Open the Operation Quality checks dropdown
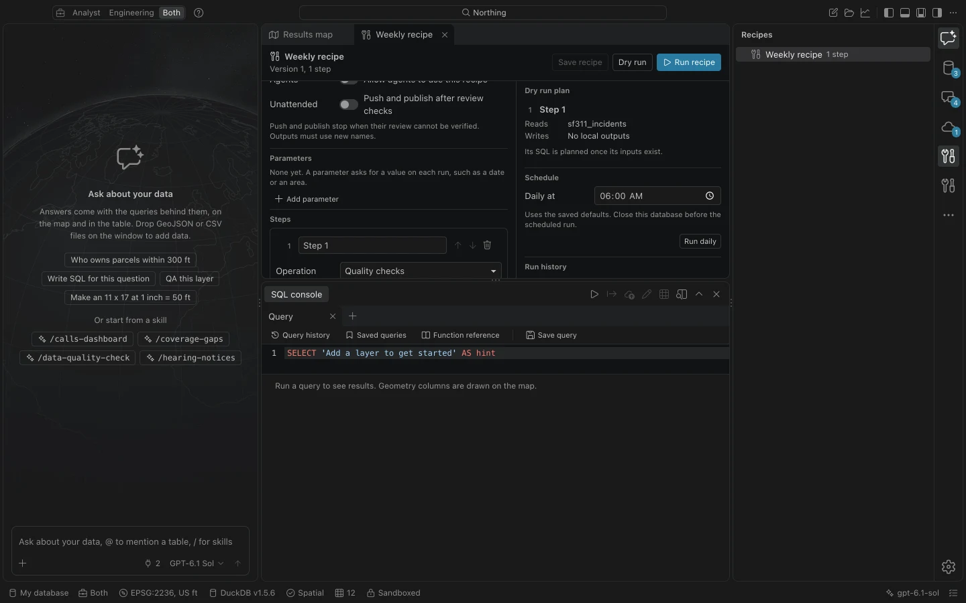 click(421, 271)
